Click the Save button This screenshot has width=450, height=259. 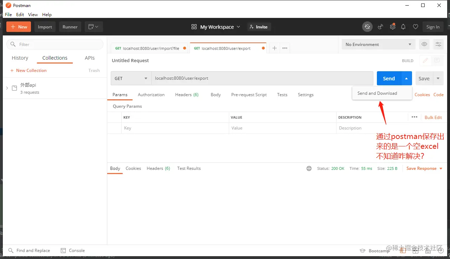424,78
